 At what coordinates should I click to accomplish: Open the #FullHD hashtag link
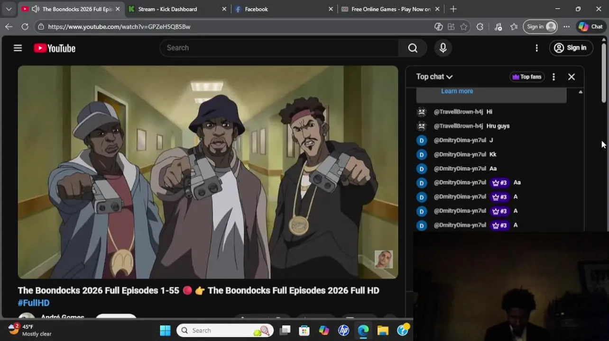34,303
